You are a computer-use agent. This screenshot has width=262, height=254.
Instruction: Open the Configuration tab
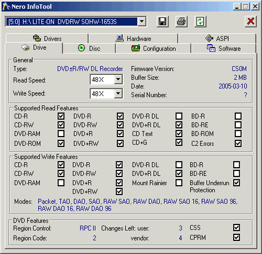(153, 49)
